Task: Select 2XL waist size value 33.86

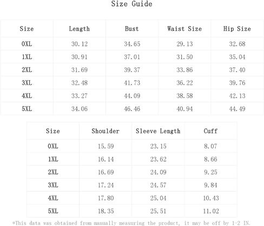Action: 184,70
